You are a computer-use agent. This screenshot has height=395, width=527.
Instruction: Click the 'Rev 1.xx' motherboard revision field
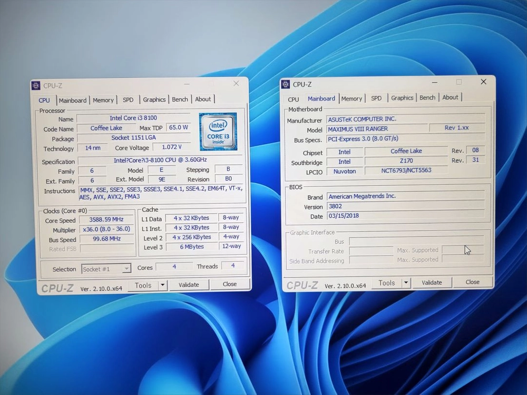point(457,128)
